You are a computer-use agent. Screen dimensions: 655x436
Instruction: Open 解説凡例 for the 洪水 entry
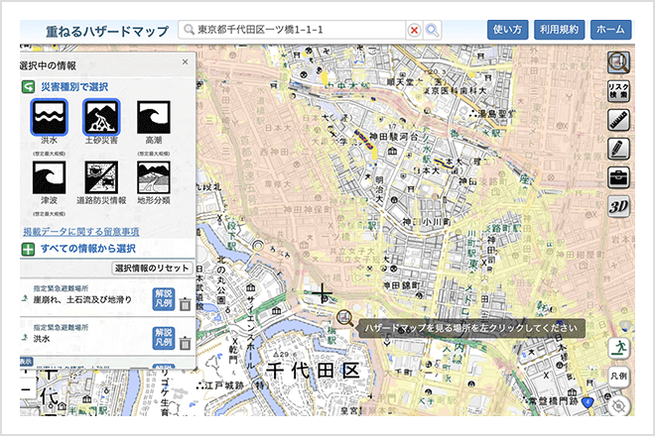[x=164, y=338]
